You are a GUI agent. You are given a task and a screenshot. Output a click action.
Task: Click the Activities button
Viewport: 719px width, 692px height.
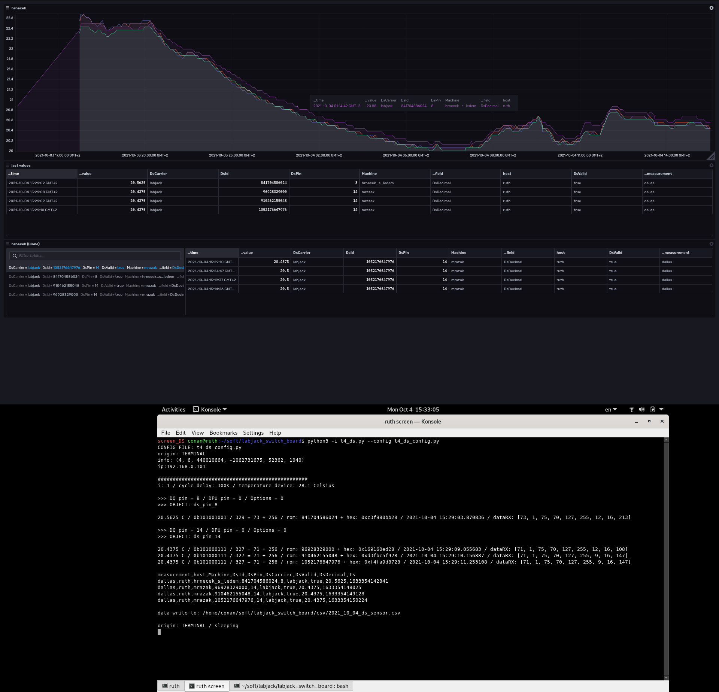point(173,410)
